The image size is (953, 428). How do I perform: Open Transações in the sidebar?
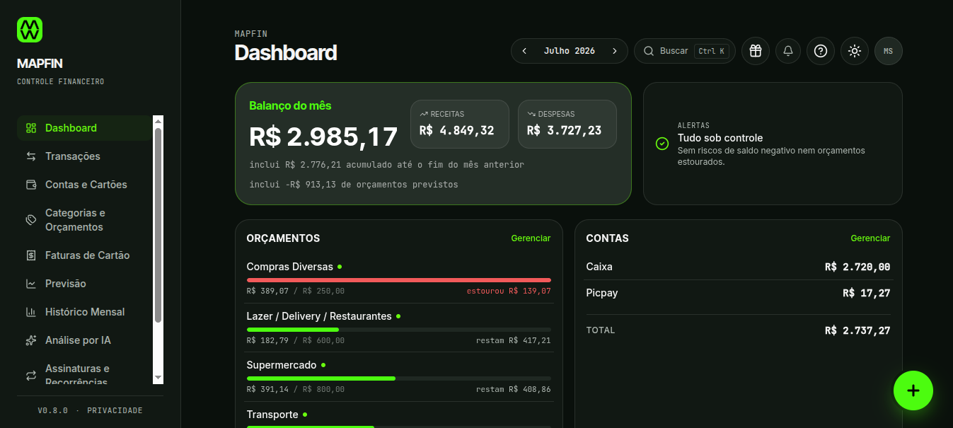84,156
